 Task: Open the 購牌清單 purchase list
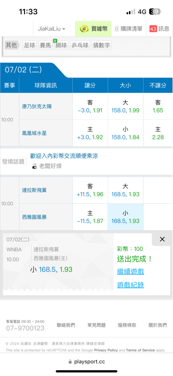(x=128, y=29)
